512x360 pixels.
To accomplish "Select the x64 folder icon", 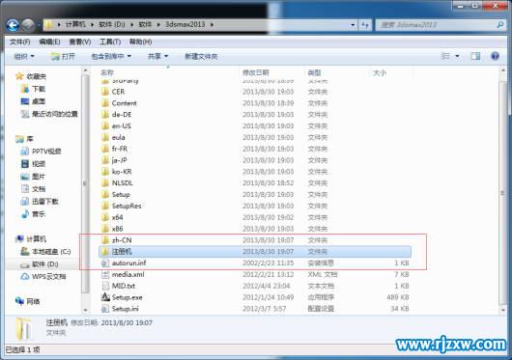I will click(x=105, y=217).
